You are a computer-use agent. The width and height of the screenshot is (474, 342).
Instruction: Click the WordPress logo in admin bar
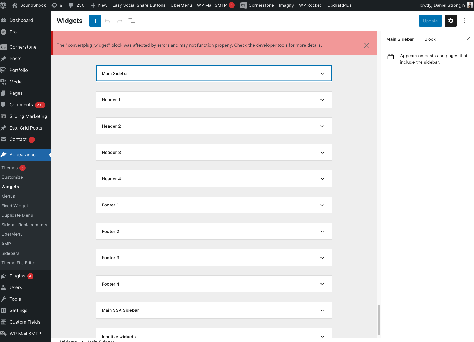tap(4, 5)
